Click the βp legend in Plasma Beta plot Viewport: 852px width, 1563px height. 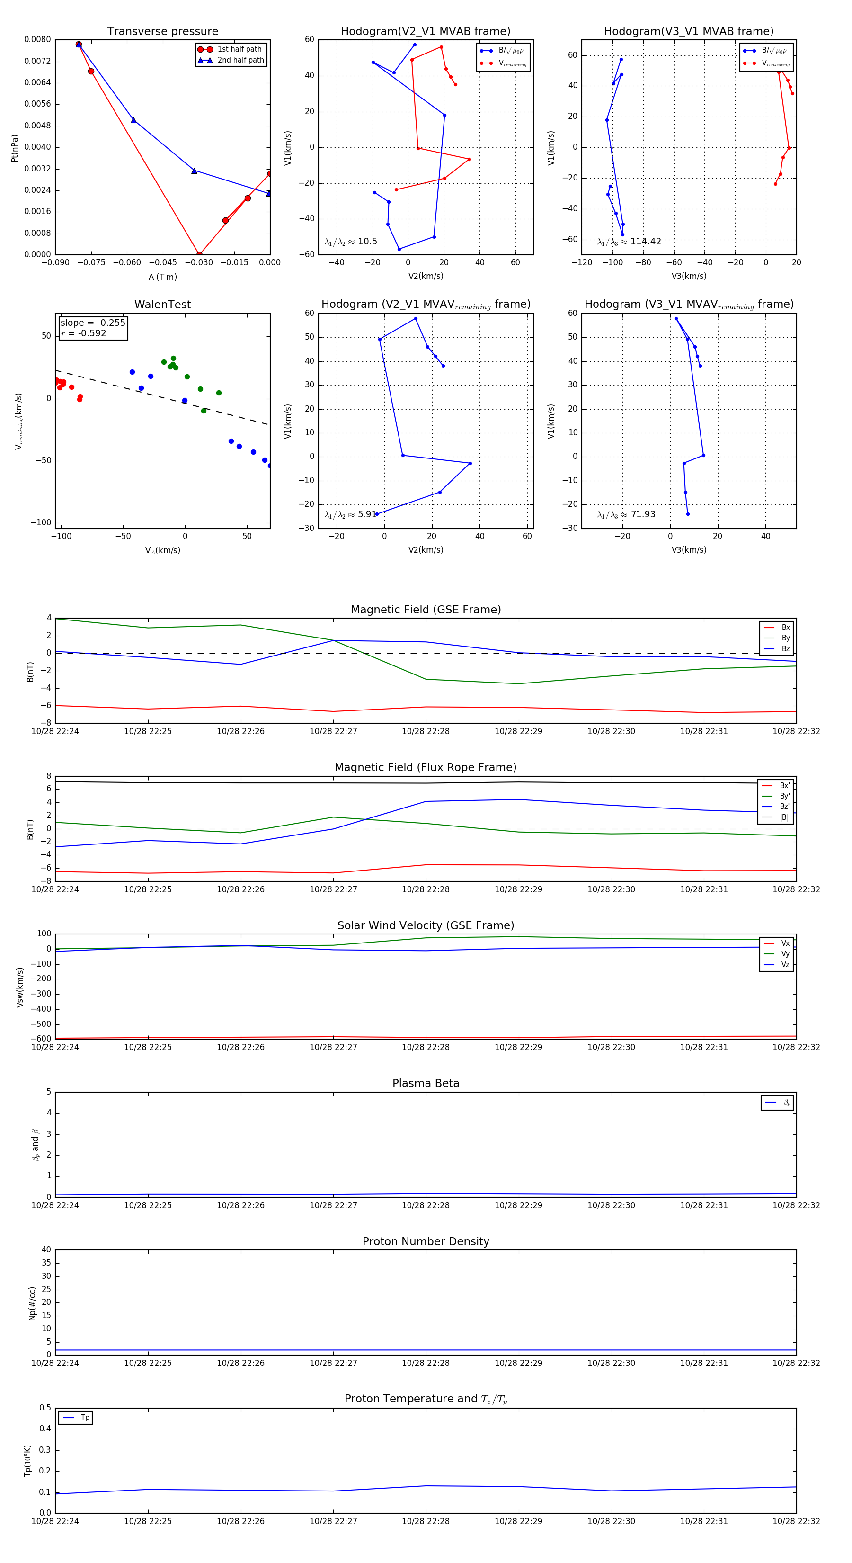(x=777, y=1103)
